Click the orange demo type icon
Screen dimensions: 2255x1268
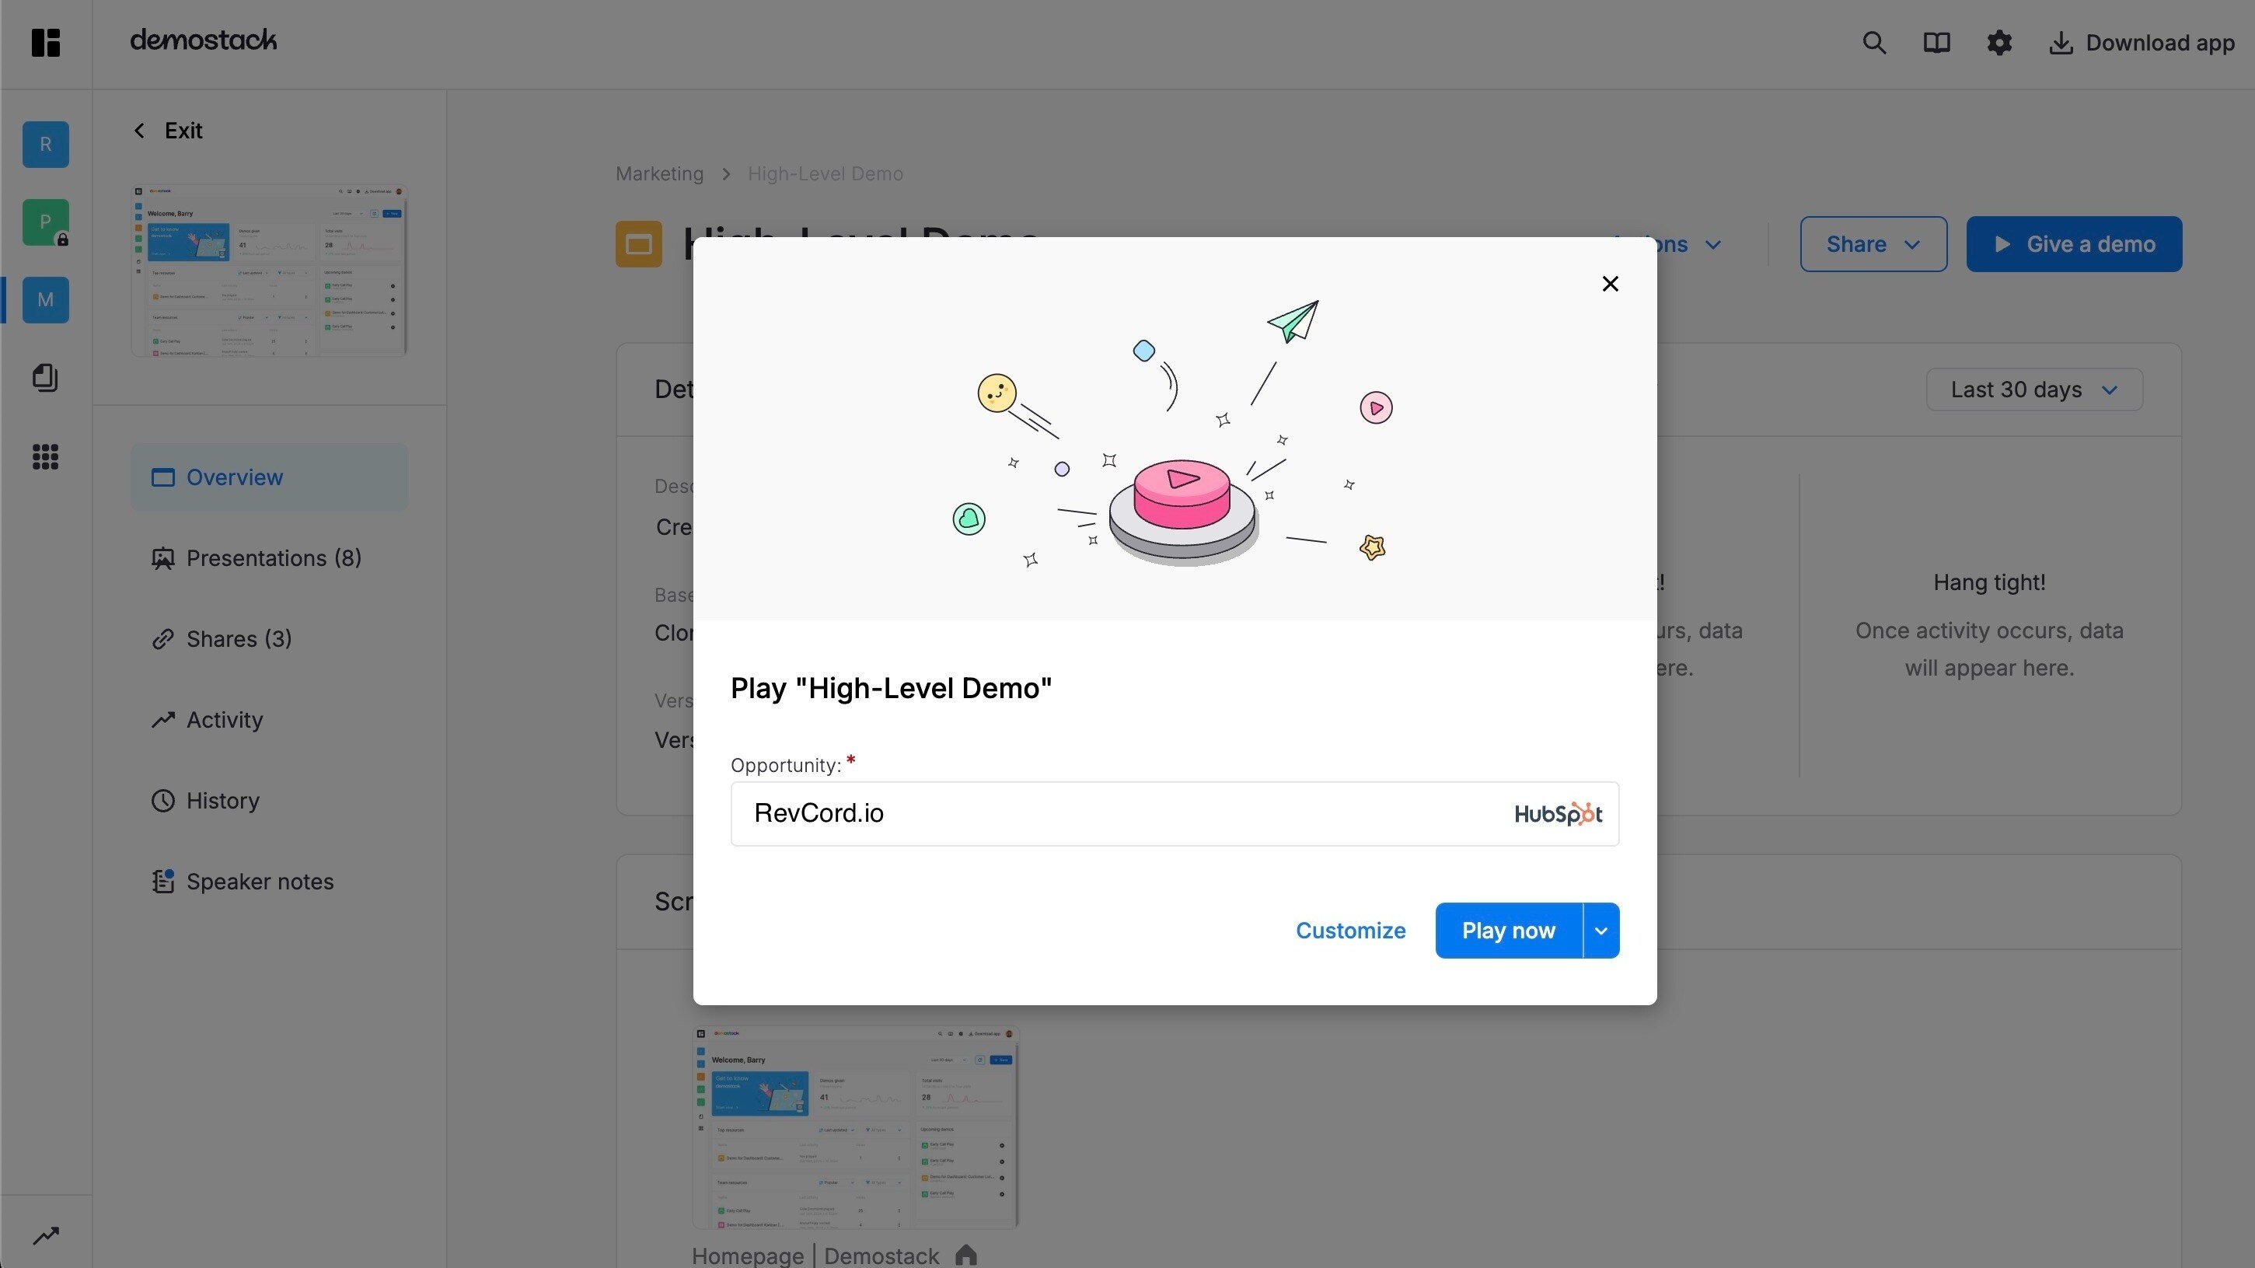point(638,244)
